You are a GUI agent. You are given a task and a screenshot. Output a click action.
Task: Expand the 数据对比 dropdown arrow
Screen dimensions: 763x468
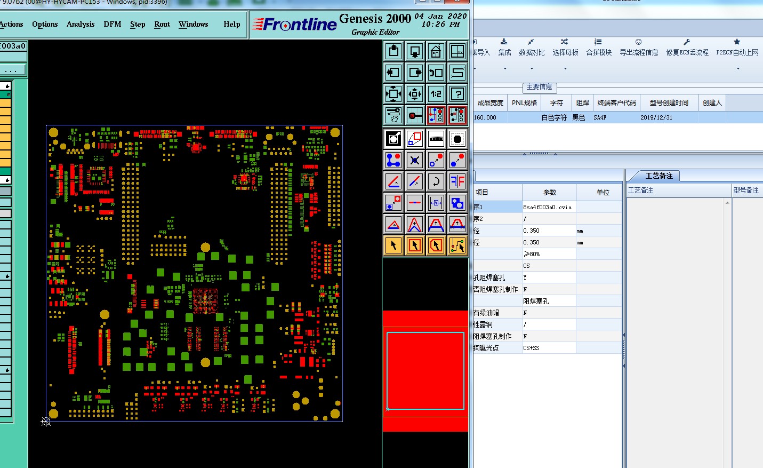[x=532, y=68]
